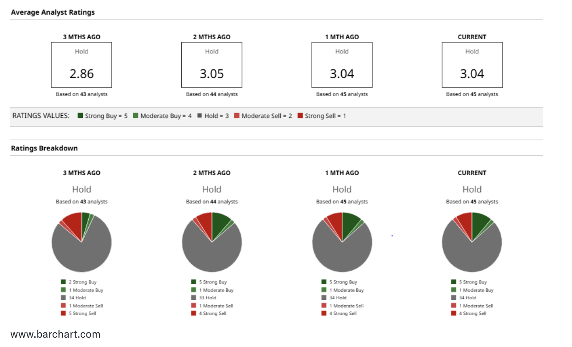Click the Strong Buy = 5 dark green swatch
Image resolution: width=572 pixels, height=347 pixels.
coord(80,116)
